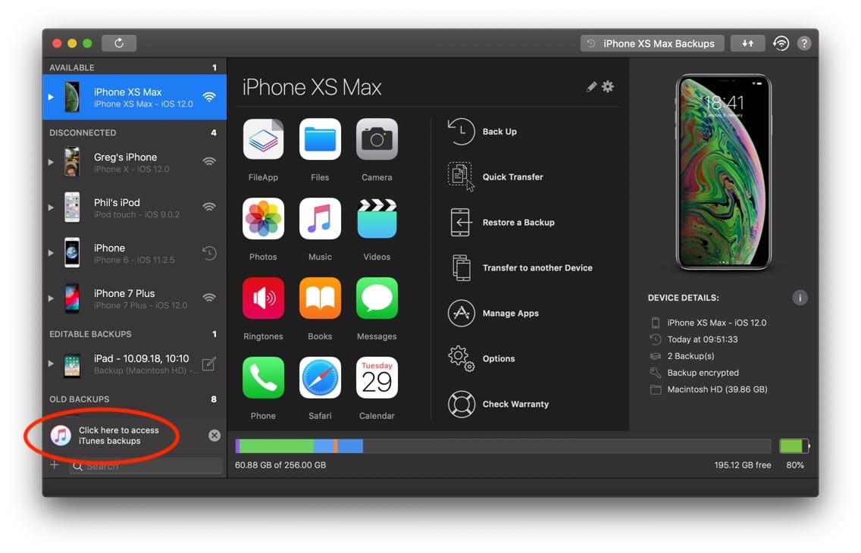
Task: Click the Quick Transfer icon
Action: (461, 177)
